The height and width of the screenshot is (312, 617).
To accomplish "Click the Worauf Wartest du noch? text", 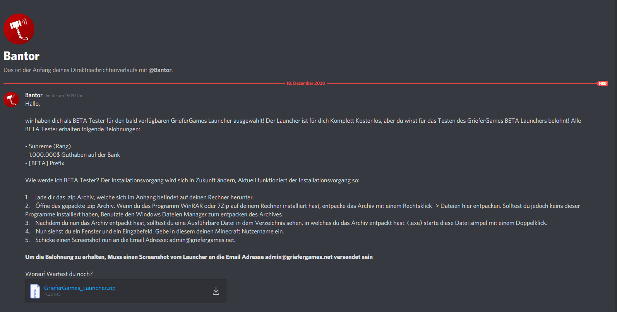I will click(x=59, y=274).
